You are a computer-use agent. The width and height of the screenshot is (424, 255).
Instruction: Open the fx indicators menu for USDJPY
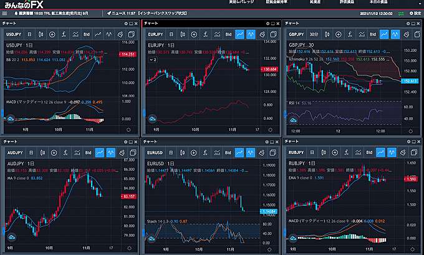pyautogui.click(x=64, y=34)
